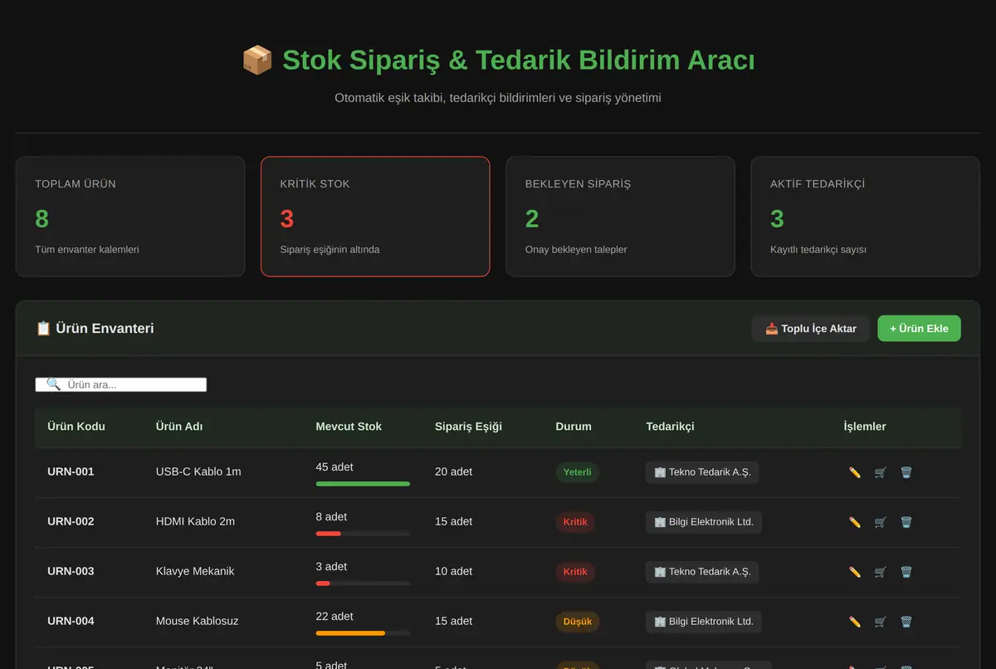Select the Bekleyen Sipariş stat card
Image resolution: width=996 pixels, height=669 pixels.
click(x=620, y=217)
